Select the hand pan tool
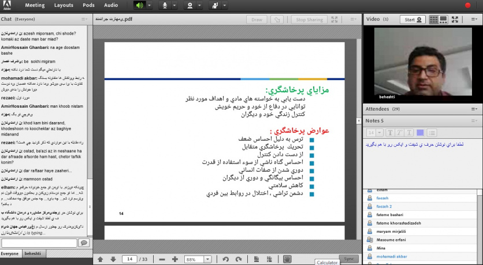Viewport: 483px width, 265px height. [x=287, y=259]
